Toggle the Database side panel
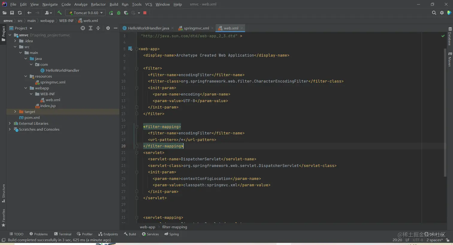The image size is (453, 245). 450,37
